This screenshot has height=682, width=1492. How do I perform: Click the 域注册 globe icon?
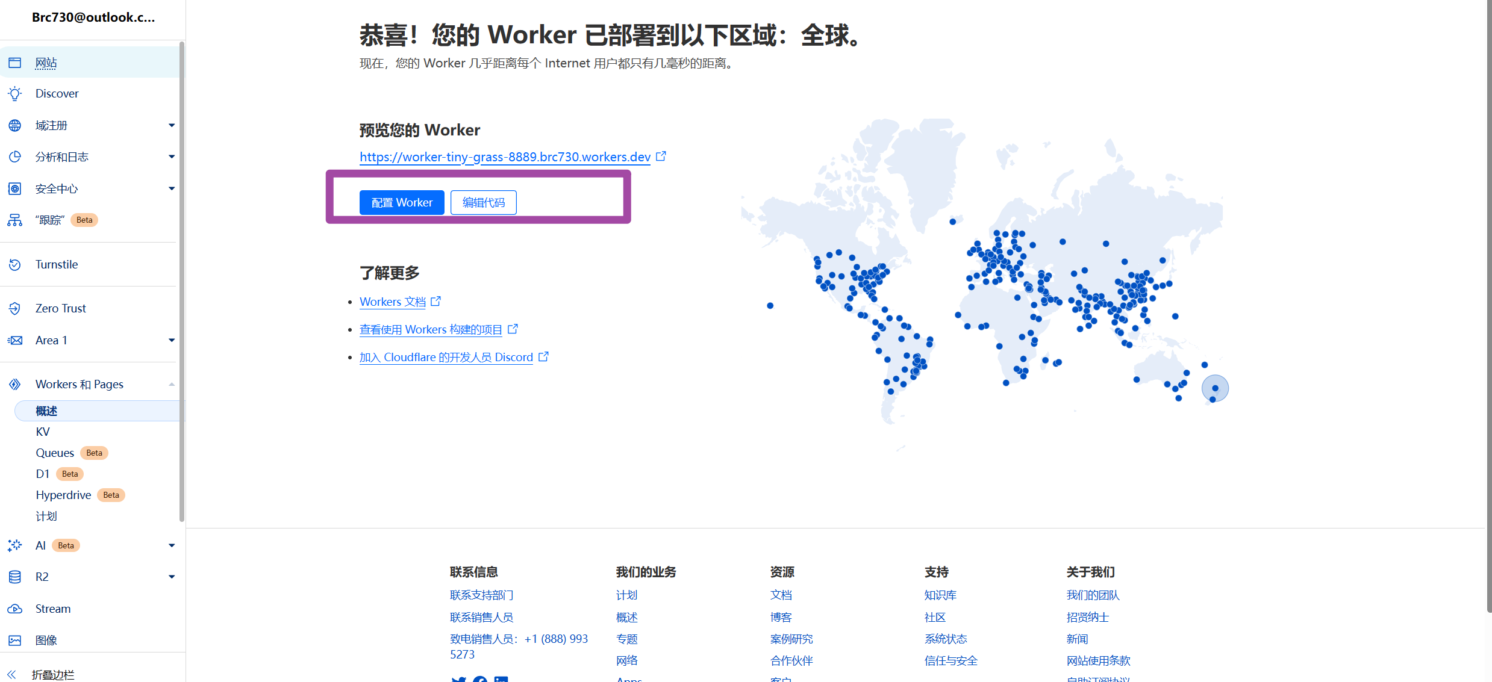pyautogui.click(x=15, y=125)
